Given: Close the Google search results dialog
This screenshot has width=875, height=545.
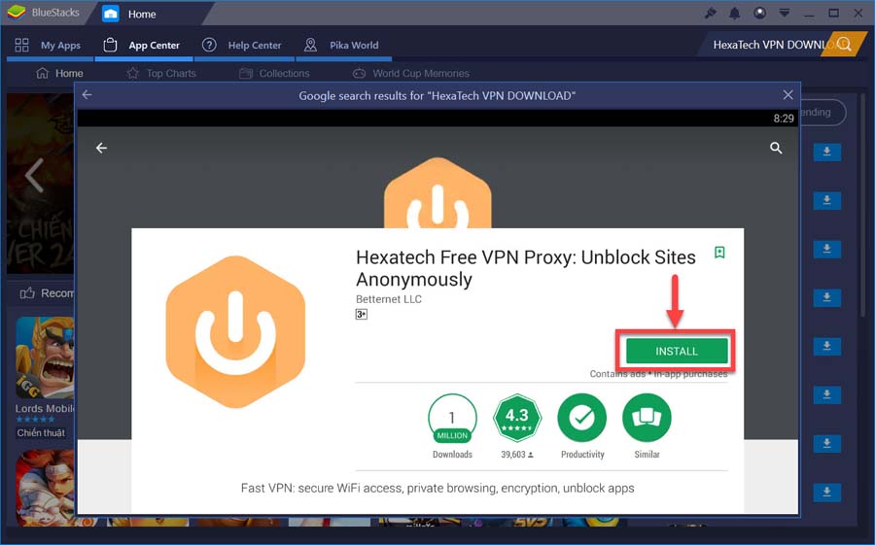Looking at the screenshot, I should 787,95.
